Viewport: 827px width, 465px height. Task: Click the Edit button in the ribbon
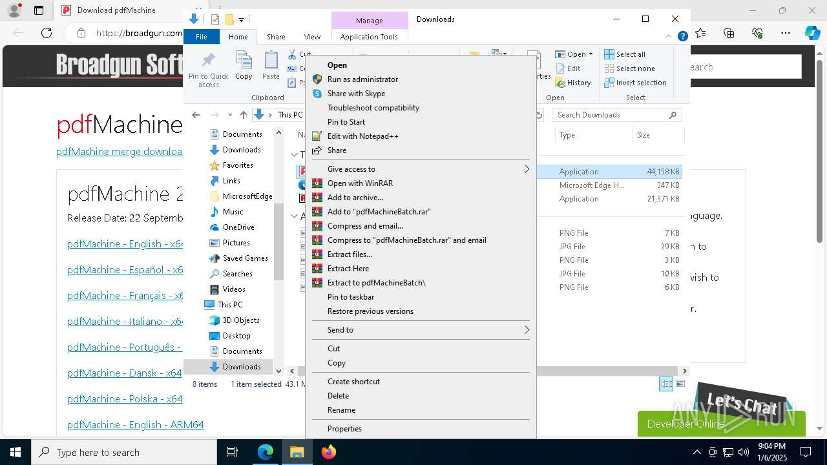point(567,68)
